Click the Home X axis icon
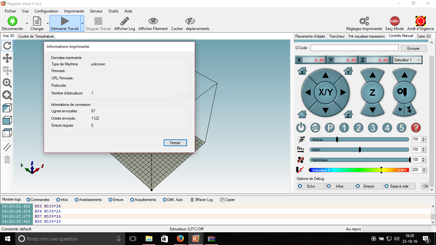This screenshot has height=245, width=436. click(302, 71)
